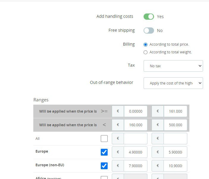The width and height of the screenshot is (209, 179).
Task: Click the All row second range cost field
Action: [x=175, y=138]
